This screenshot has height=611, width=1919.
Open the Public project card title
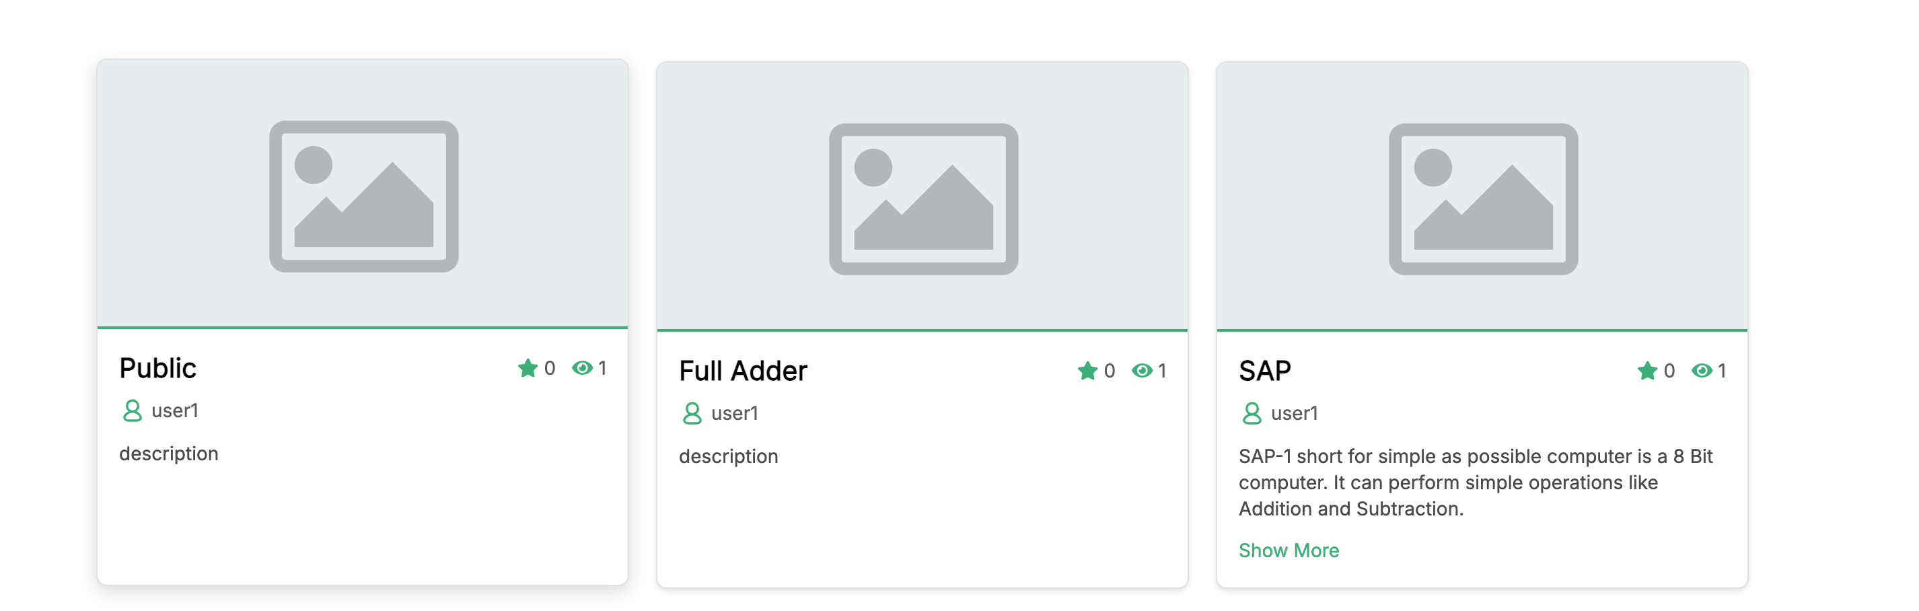click(159, 367)
